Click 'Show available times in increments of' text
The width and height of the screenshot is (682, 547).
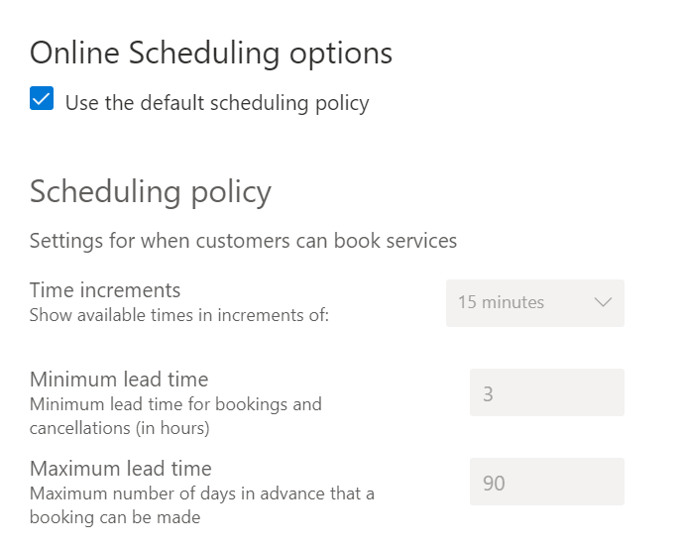click(178, 316)
